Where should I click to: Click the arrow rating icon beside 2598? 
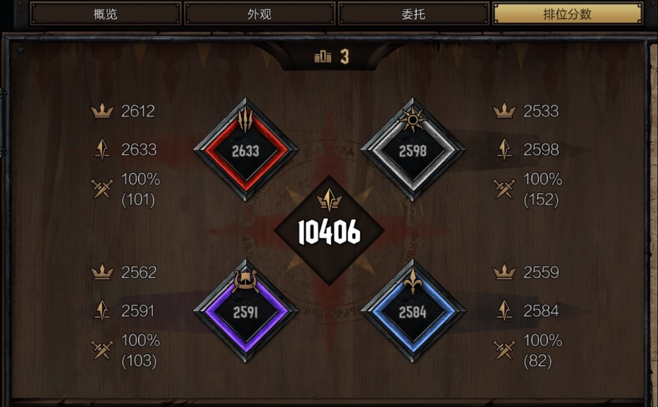[504, 150]
